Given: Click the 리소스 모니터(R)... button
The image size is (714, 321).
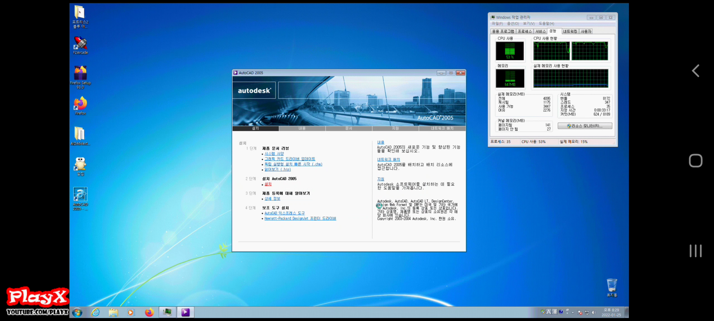Looking at the screenshot, I should coord(585,126).
